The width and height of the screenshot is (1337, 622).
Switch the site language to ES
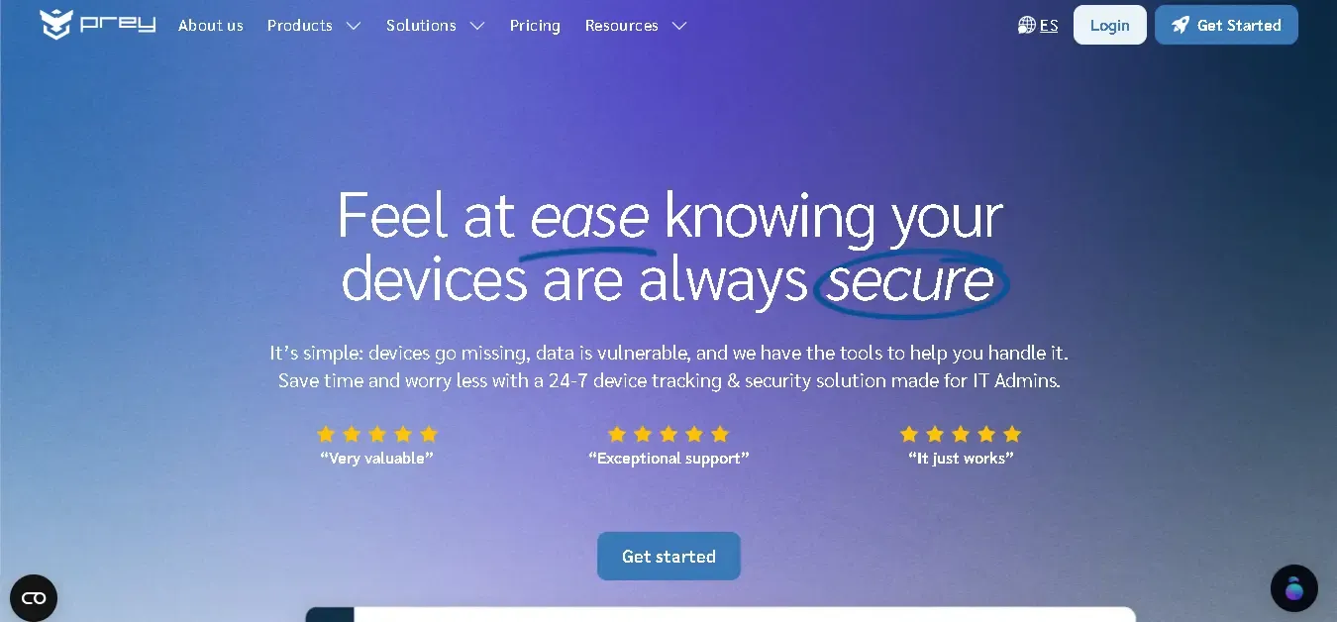[1048, 25]
